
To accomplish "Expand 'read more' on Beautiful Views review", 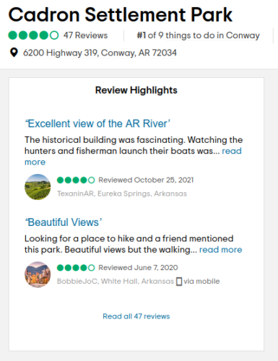I will [220, 250].
